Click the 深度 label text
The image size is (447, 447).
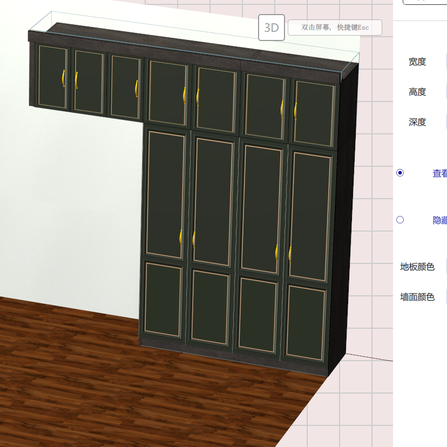(417, 122)
